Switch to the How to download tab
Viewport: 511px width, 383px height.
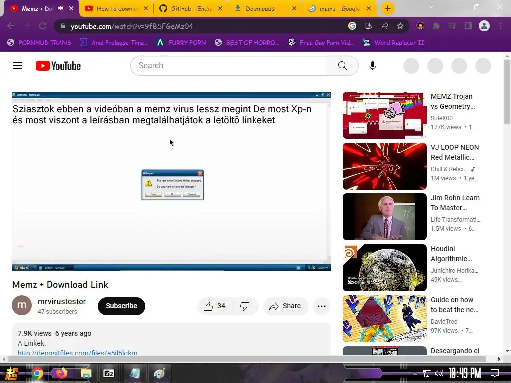116,9
